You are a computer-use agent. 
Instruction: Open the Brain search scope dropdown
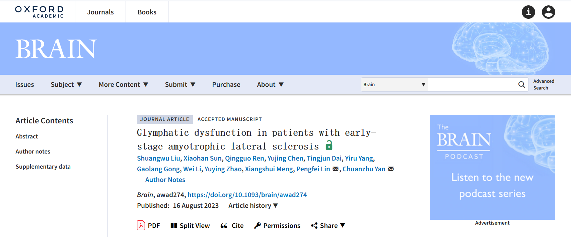pyautogui.click(x=394, y=84)
